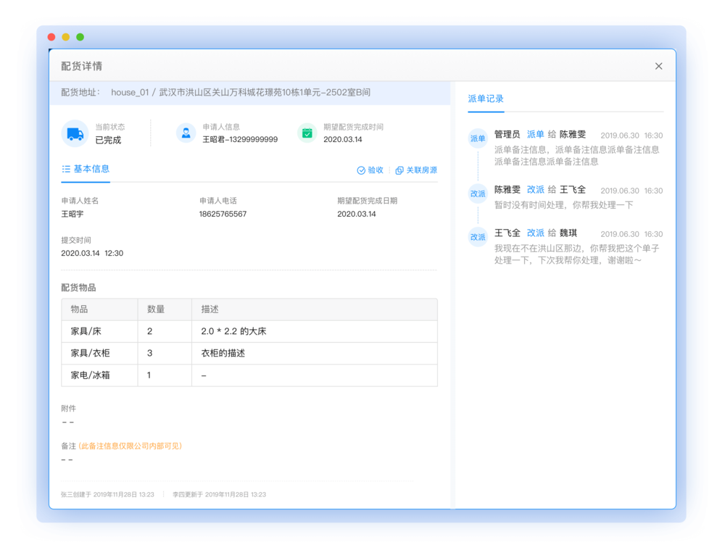Viewport: 725px width, 558px height.
Task: Switch to the 基本信息 tab
Action: click(86, 169)
